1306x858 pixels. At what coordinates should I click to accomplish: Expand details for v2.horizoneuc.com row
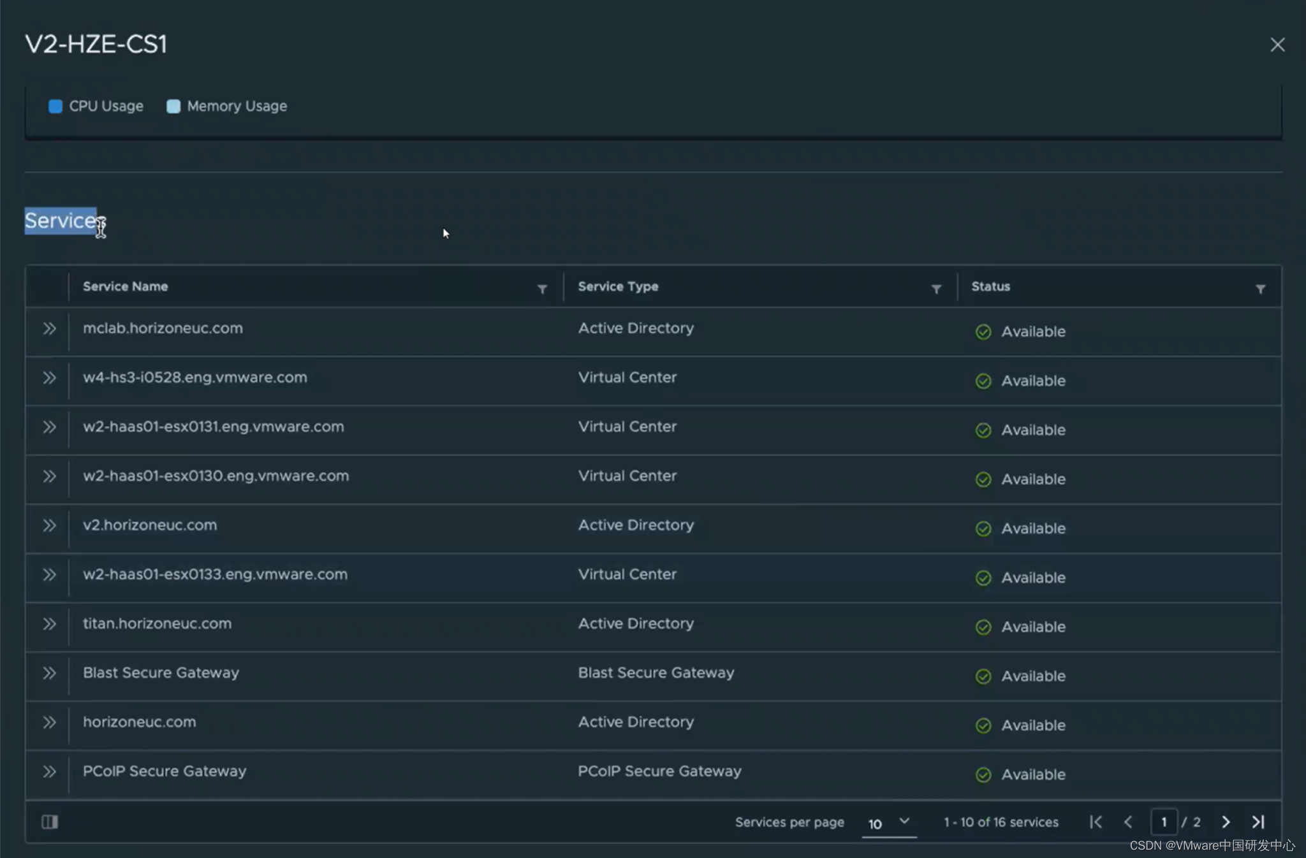click(x=49, y=525)
